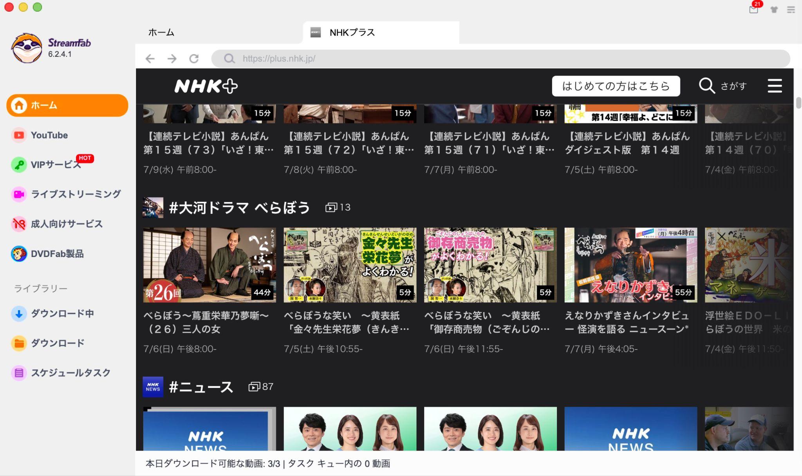Click the はじめての方はこちら button

(616, 86)
